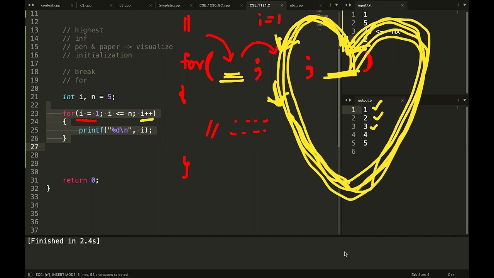Go to previous tab arrow in input.txt pane

(346, 5)
